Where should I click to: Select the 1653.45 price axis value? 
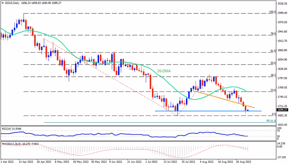(282, 124)
